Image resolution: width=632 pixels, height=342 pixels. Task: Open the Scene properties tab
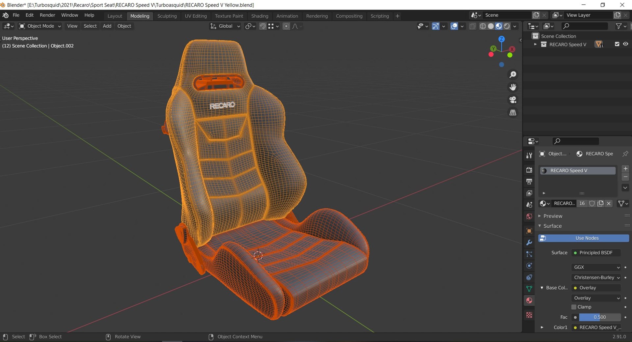tap(529, 205)
